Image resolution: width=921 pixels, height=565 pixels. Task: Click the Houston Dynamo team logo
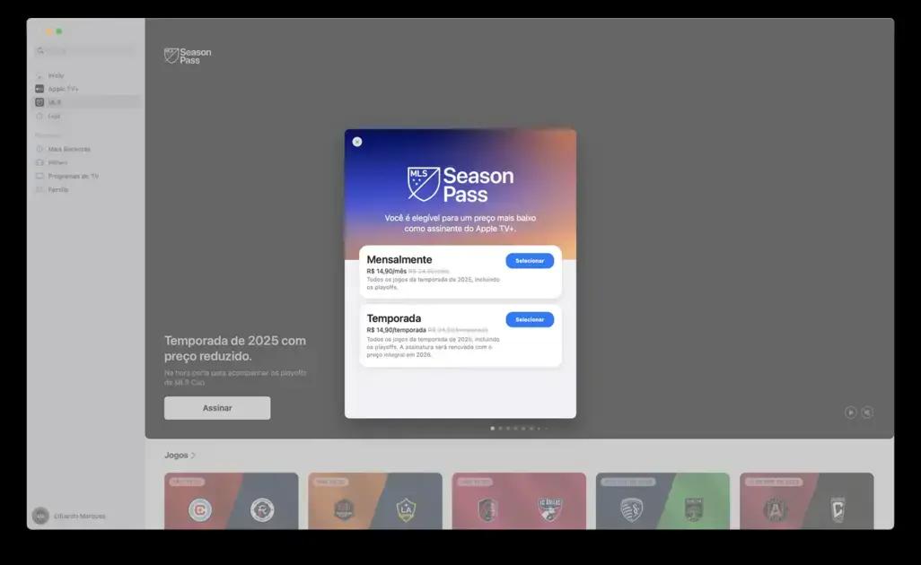point(344,510)
